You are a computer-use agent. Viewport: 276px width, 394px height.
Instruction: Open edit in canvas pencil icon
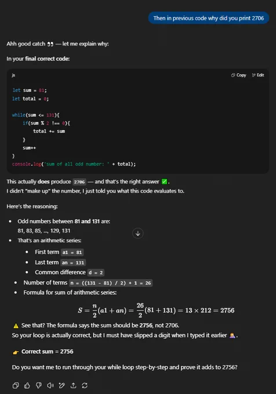[x=61, y=385]
